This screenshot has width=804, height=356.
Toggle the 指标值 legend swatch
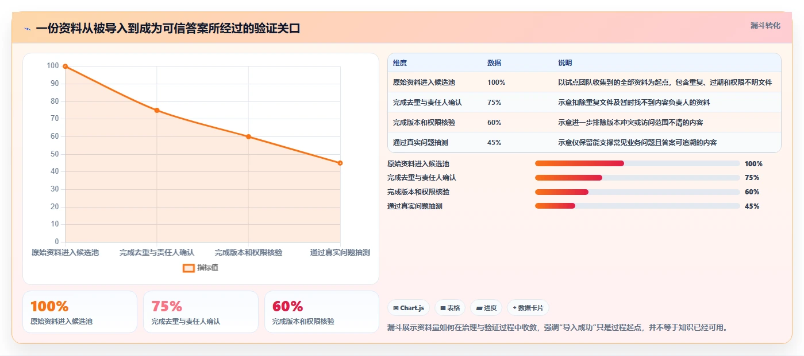(189, 268)
